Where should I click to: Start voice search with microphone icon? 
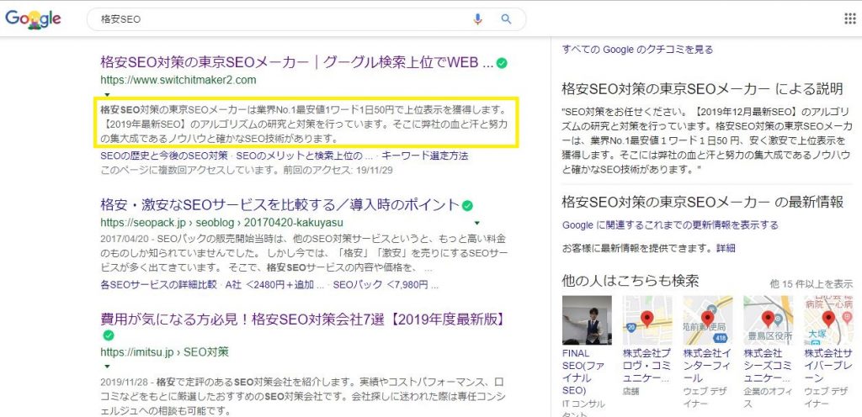click(x=478, y=19)
